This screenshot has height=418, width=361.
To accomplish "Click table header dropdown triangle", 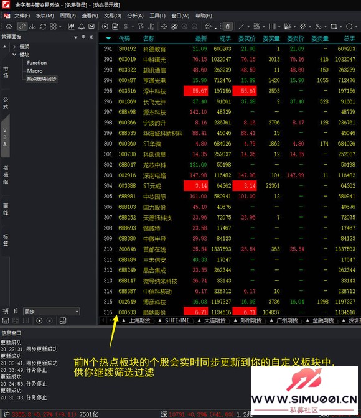I will pos(108,39).
